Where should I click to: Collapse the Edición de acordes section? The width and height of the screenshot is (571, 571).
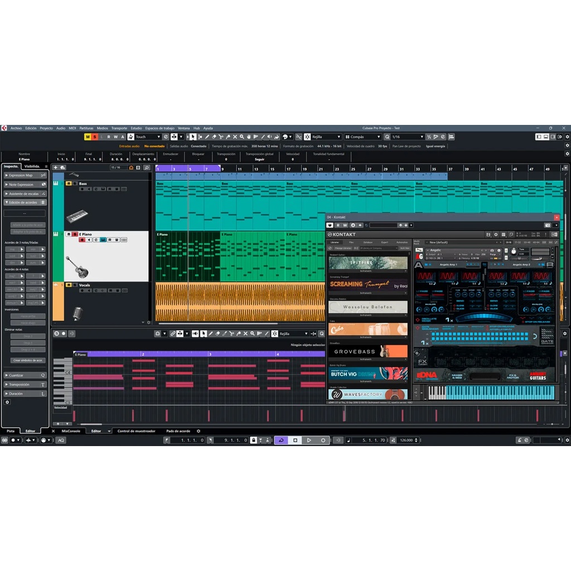click(x=25, y=202)
